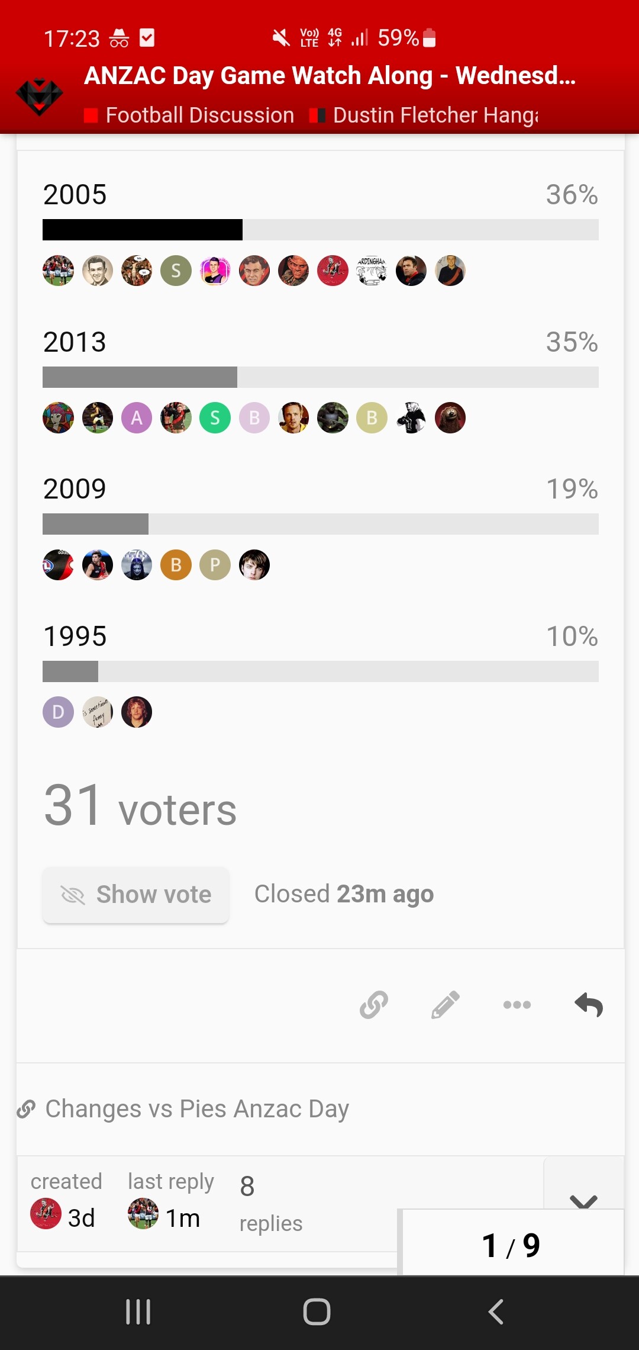Open ANZAC Day Game Watch Along title
This screenshot has height=1350, width=639.
(x=330, y=75)
